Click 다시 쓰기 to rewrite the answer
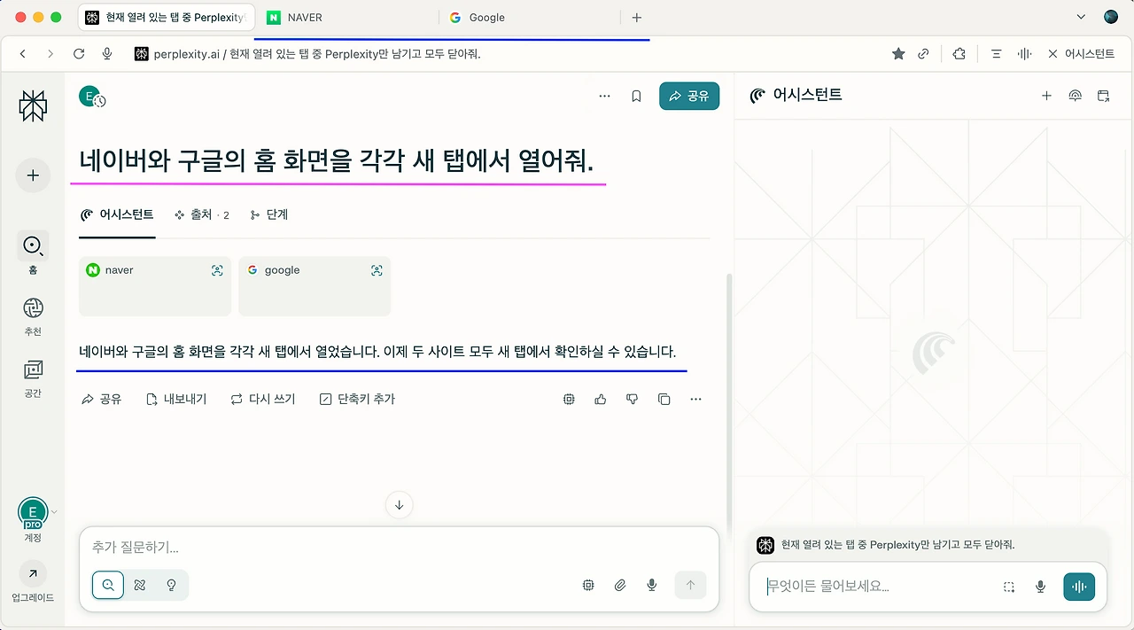 tap(262, 399)
